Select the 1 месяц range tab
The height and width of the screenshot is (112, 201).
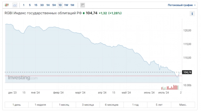point(64,105)
